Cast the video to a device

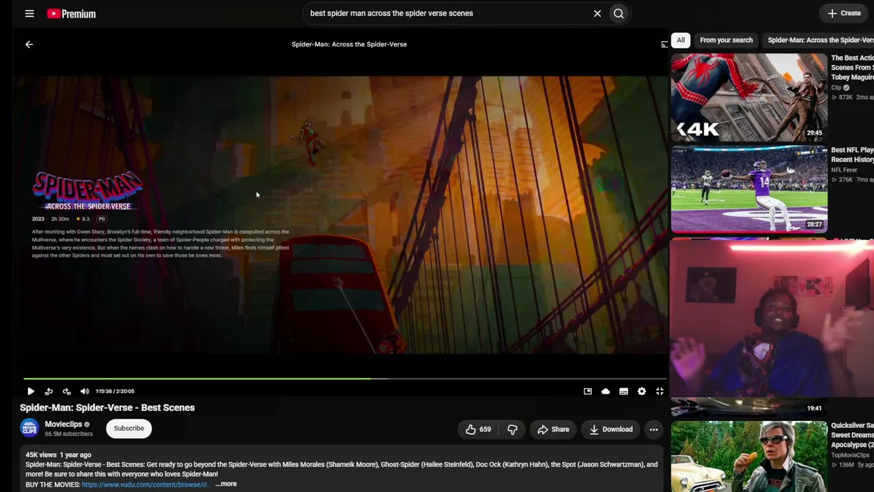[x=664, y=44]
